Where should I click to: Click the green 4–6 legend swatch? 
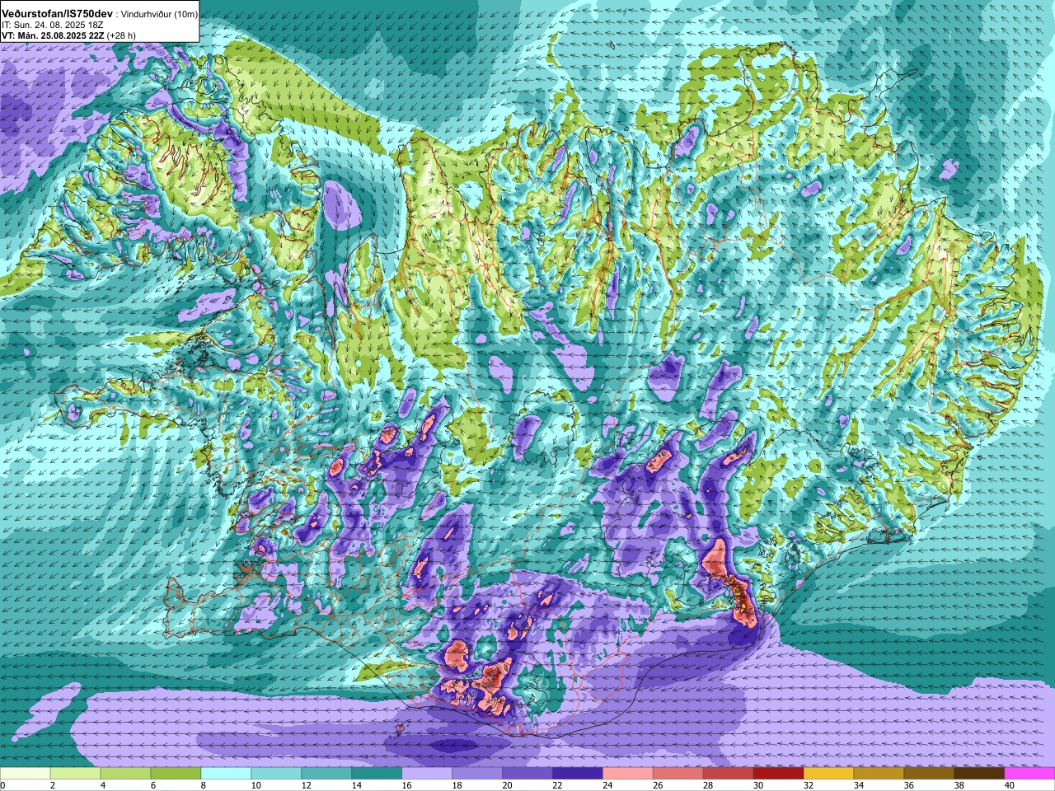tap(125, 774)
